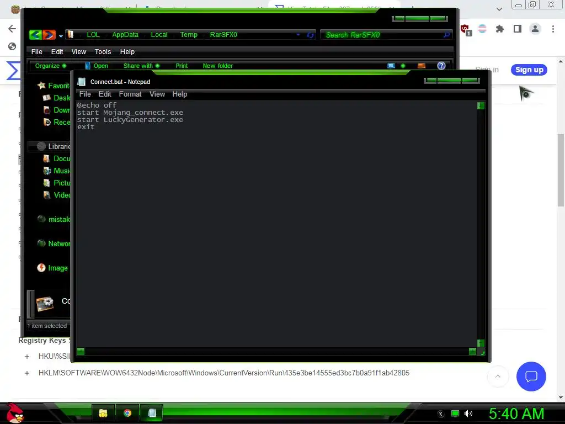Open uBlock Origin extension icon in Chrome
This screenshot has width=565, height=424.
tap(465, 29)
